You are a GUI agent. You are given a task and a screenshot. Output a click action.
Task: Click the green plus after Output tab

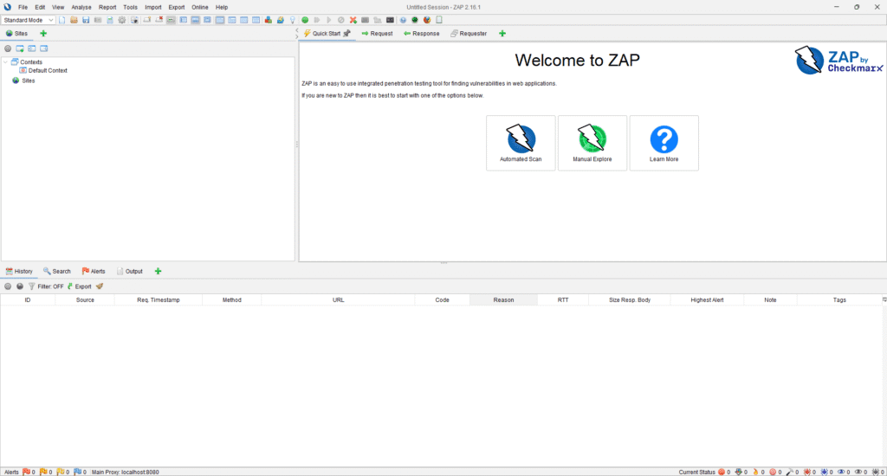pos(158,272)
